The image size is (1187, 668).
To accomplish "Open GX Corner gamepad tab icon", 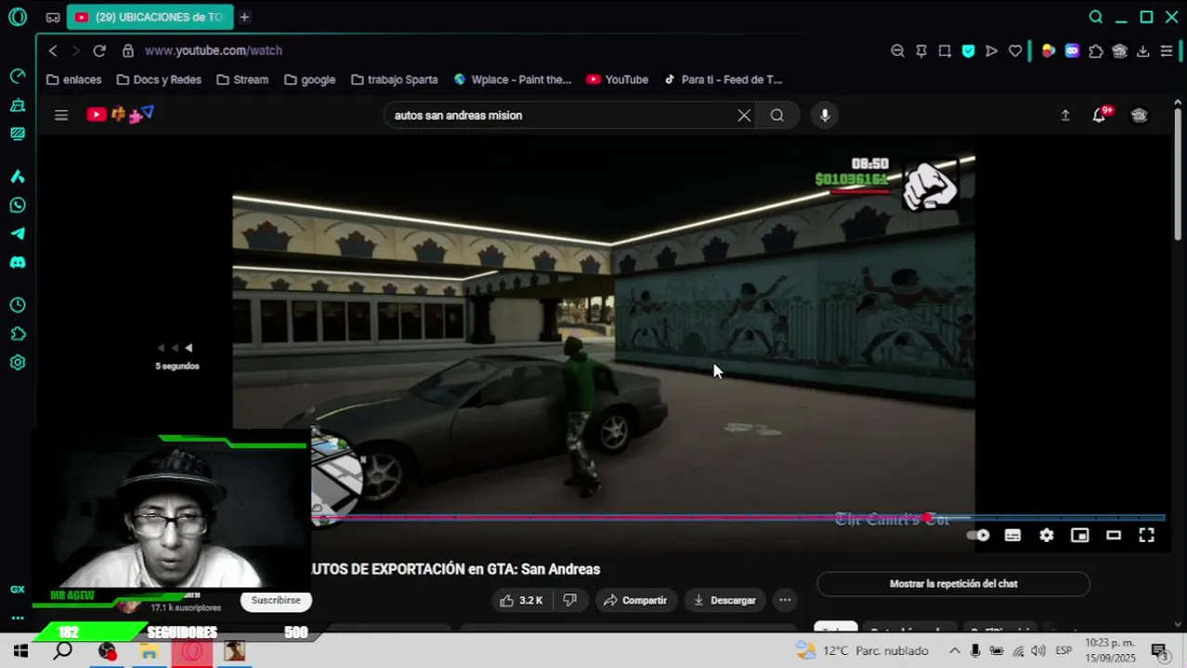I will (x=53, y=17).
